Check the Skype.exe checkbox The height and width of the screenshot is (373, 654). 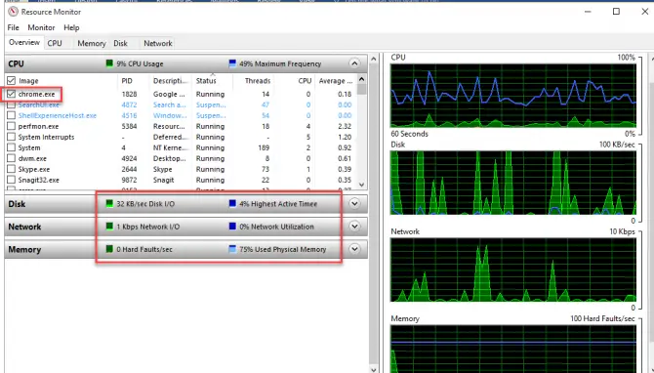[x=12, y=169]
